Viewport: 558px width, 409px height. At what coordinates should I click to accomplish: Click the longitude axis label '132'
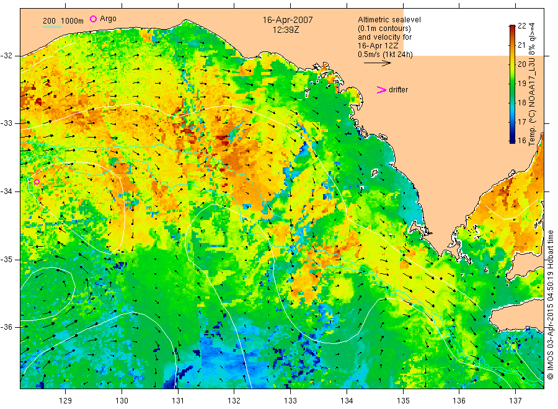(234, 401)
